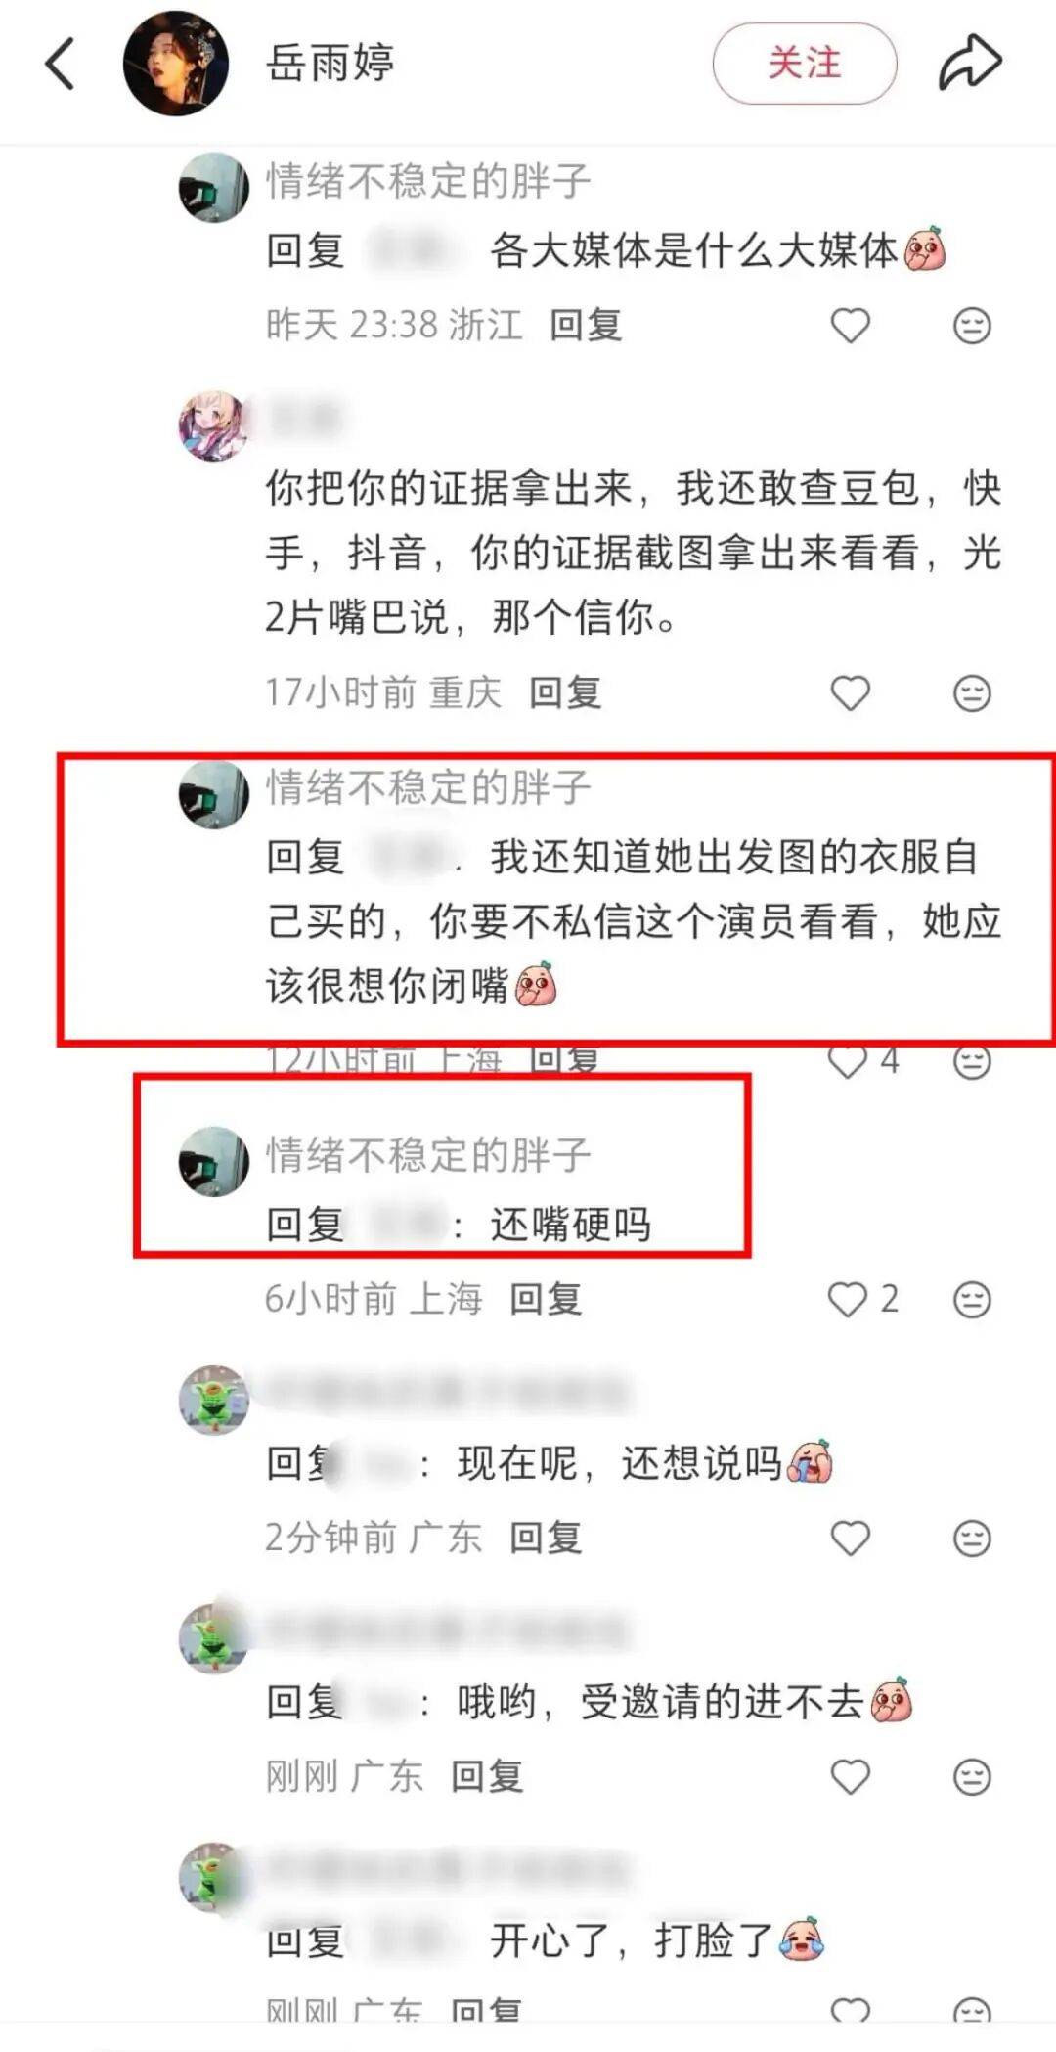Like the 17小时前 重庆 comment

850,693
